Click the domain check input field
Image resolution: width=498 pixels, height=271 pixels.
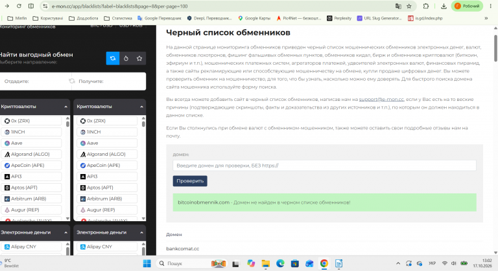[x=324, y=166]
